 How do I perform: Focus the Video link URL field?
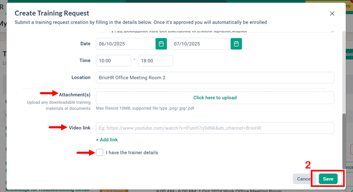215,128
